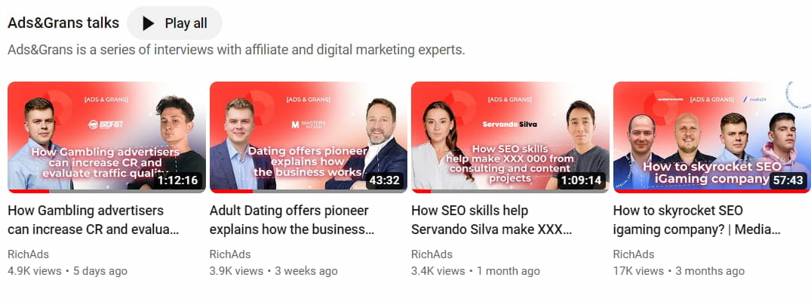Click RichAds channel under the Gambling video

pos(29,254)
